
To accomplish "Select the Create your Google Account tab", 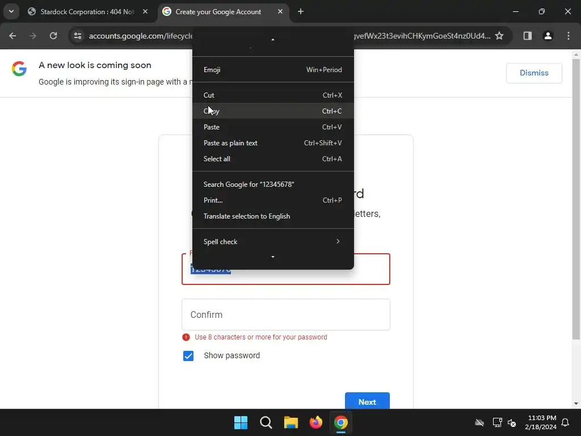I will coord(218,12).
